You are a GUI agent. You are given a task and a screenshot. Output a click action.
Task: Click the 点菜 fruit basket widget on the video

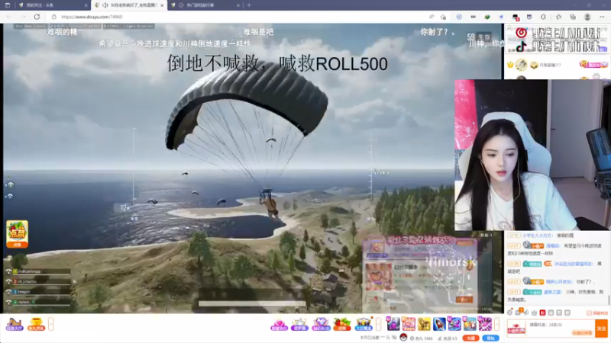coord(17,234)
